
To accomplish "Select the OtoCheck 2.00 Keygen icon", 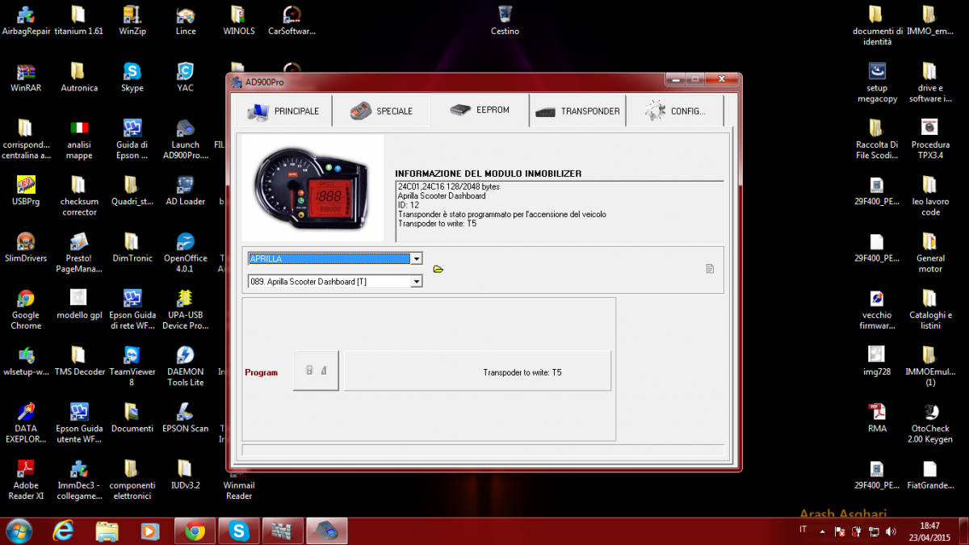I will (x=930, y=423).
